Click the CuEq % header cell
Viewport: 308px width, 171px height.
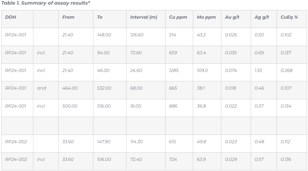[x=289, y=17]
